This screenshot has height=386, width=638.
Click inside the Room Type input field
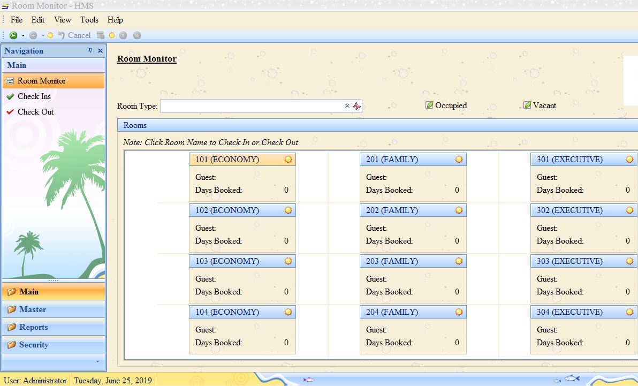250,106
